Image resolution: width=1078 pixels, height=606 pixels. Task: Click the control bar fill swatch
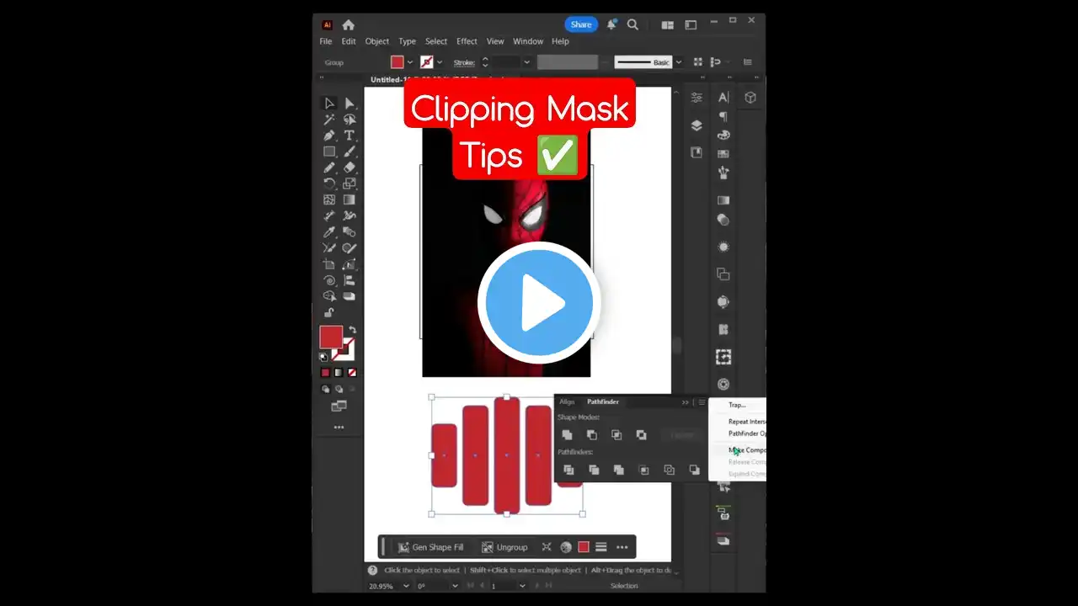pyautogui.click(x=398, y=62)
